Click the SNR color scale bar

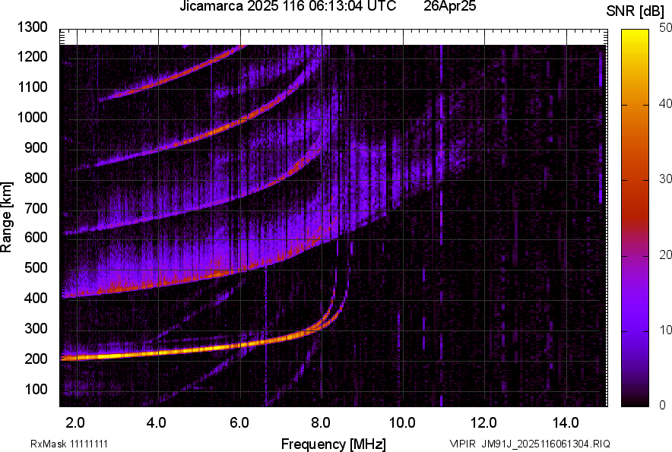[x=635, y=218]
